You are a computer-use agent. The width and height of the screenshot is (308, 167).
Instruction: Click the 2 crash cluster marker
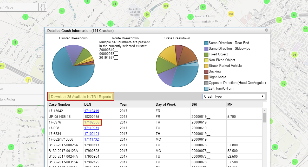[x=11, y=147]
